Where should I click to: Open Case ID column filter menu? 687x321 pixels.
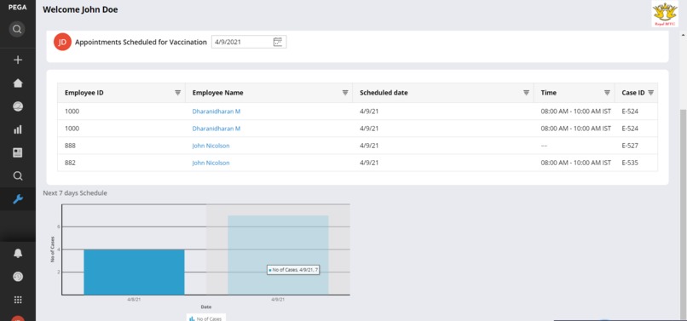(x=650, y=93)
